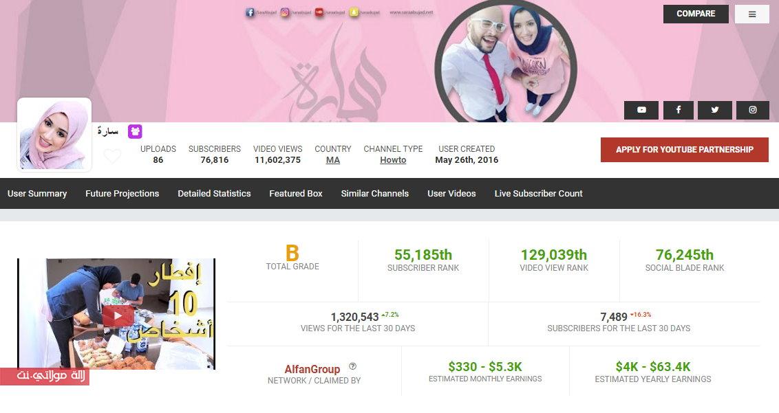This screenshot has height=413, width=779.
Task: Click the help icon next to AlfanGroup
Action: tap(353, 366)
